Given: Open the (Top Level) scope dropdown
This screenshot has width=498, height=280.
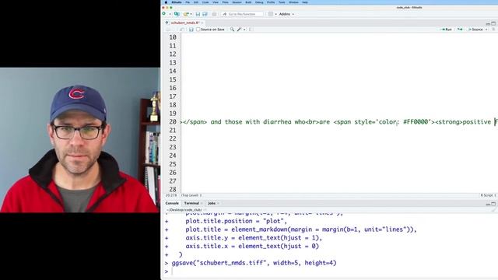Looking at the screenshot, I should (191, 195).
